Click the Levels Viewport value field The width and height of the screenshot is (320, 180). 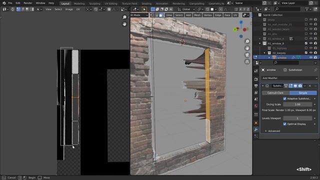coord(297,118)
